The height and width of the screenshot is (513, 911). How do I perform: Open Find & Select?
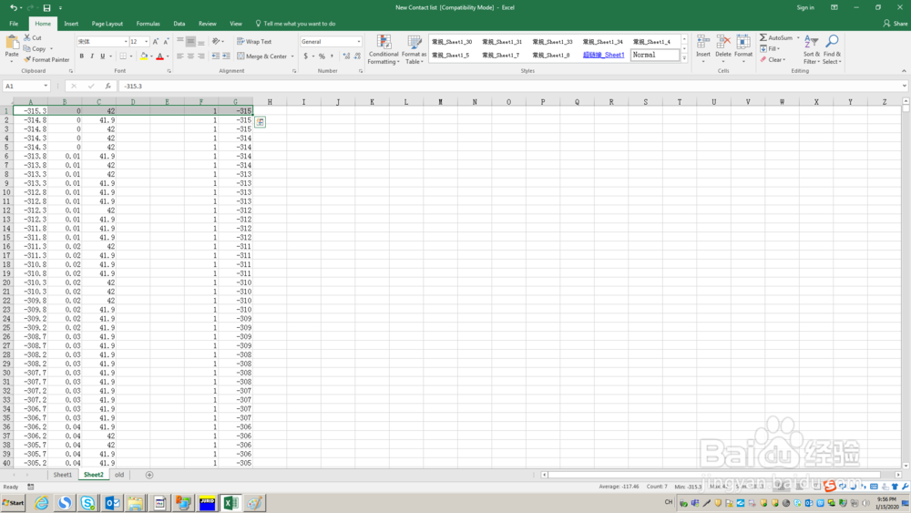coord(832,49)
